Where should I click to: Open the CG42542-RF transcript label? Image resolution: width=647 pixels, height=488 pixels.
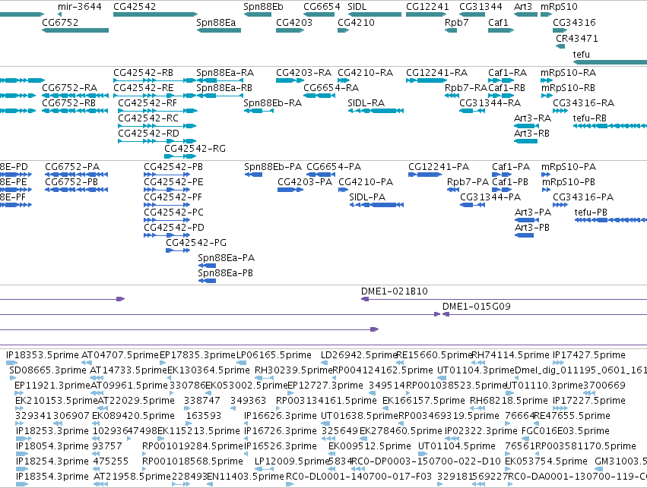click(147, 103)
